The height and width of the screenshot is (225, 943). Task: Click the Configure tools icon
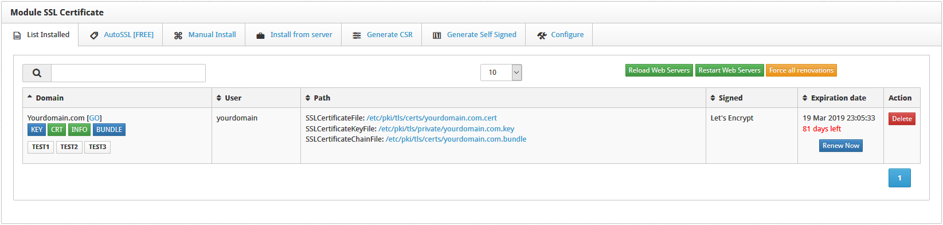(x=542, y=35)
